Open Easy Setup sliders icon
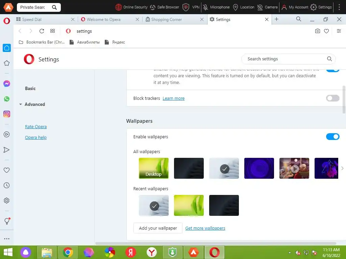Screen dimensions: 346x259 pyautogui.click(x=339, y=31)
